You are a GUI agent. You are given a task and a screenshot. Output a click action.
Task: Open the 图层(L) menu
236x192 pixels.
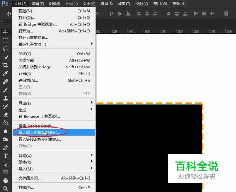71,4
